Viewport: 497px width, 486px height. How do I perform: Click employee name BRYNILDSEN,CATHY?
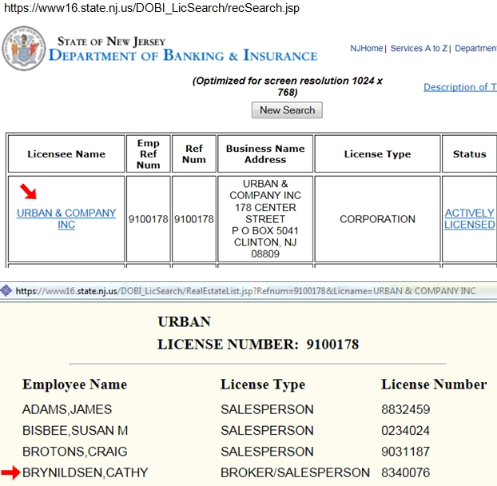pos(85,472)
